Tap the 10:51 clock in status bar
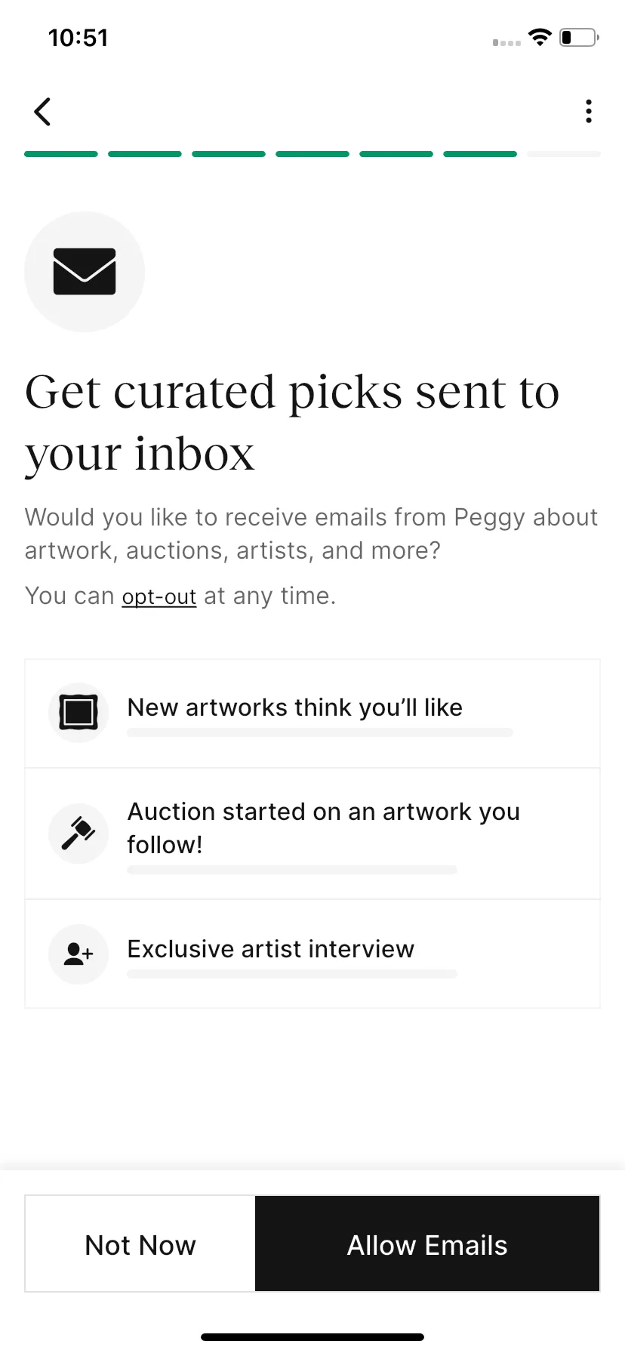This screenshot has width=625, height=1353. tap(79, 38)
